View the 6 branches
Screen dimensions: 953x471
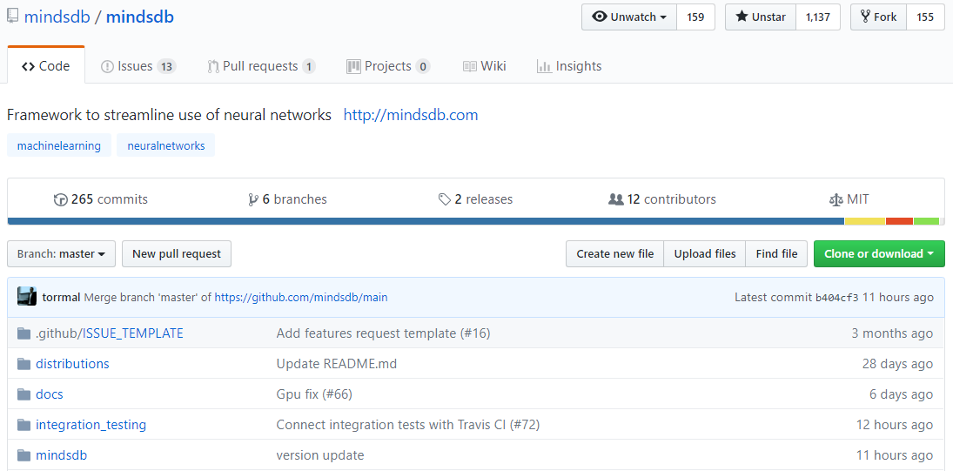287,199
